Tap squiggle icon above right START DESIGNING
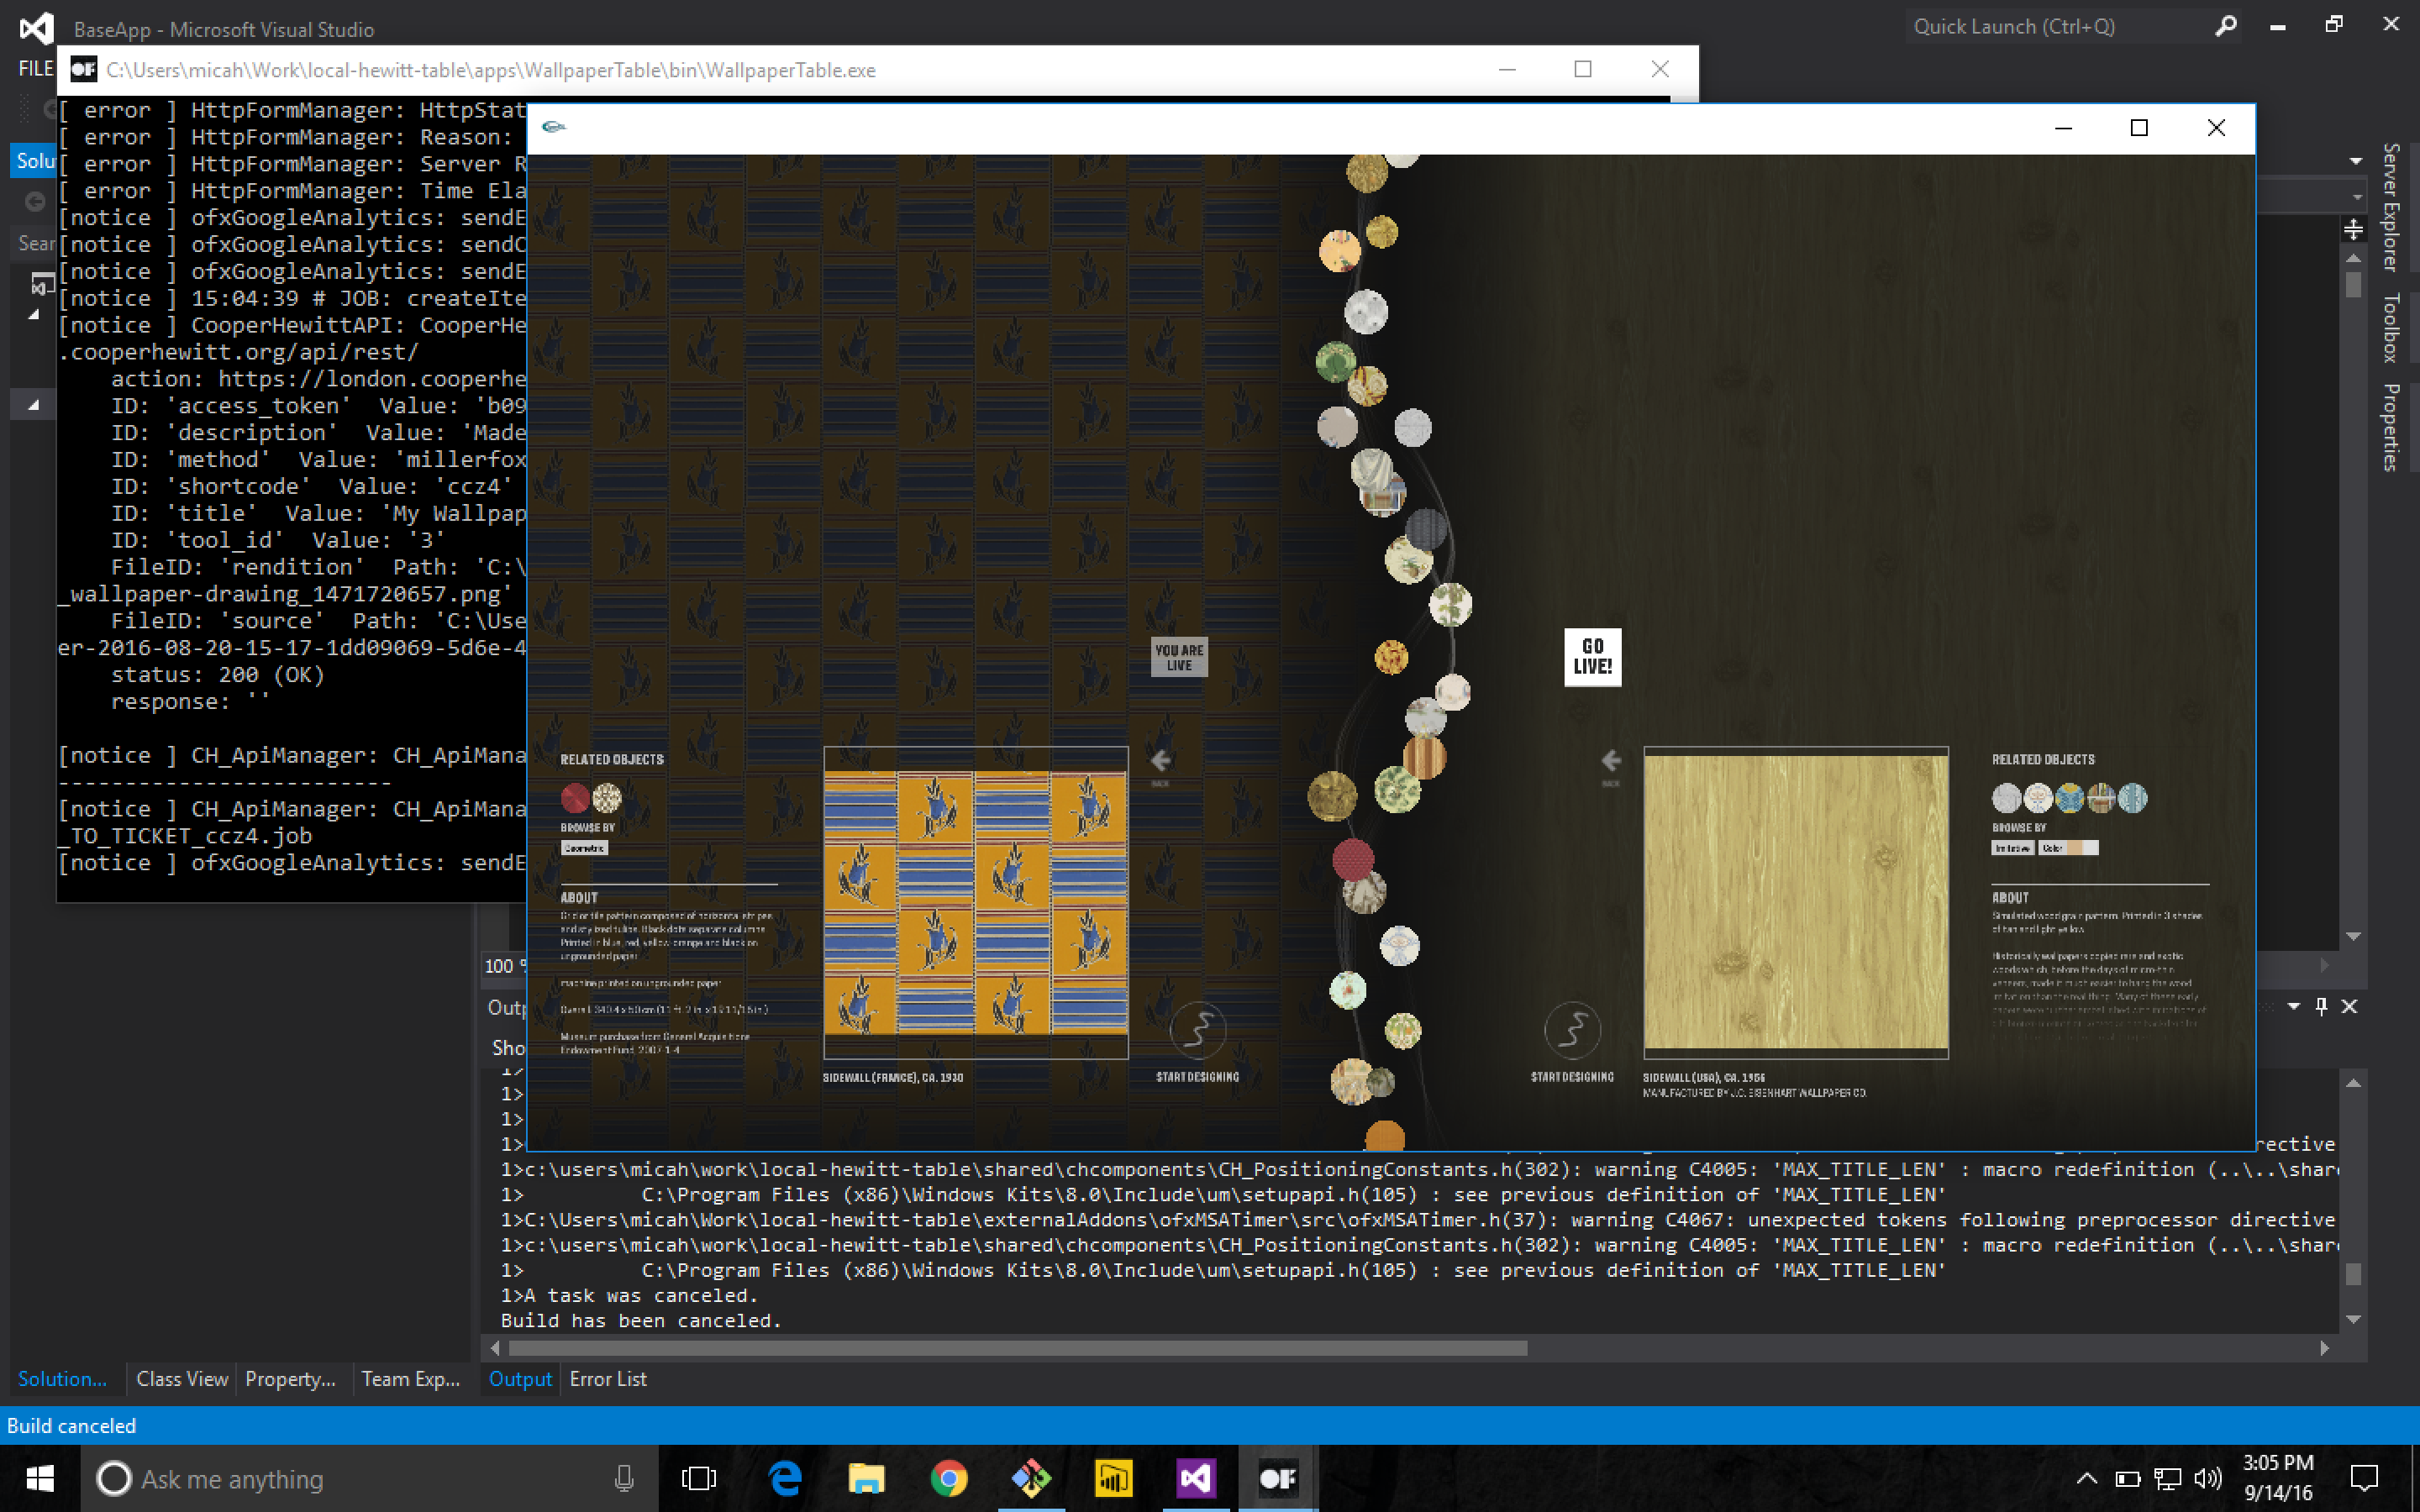The width and height of the screenshot is (2420, 1512). click(x=1572, y=1030)
